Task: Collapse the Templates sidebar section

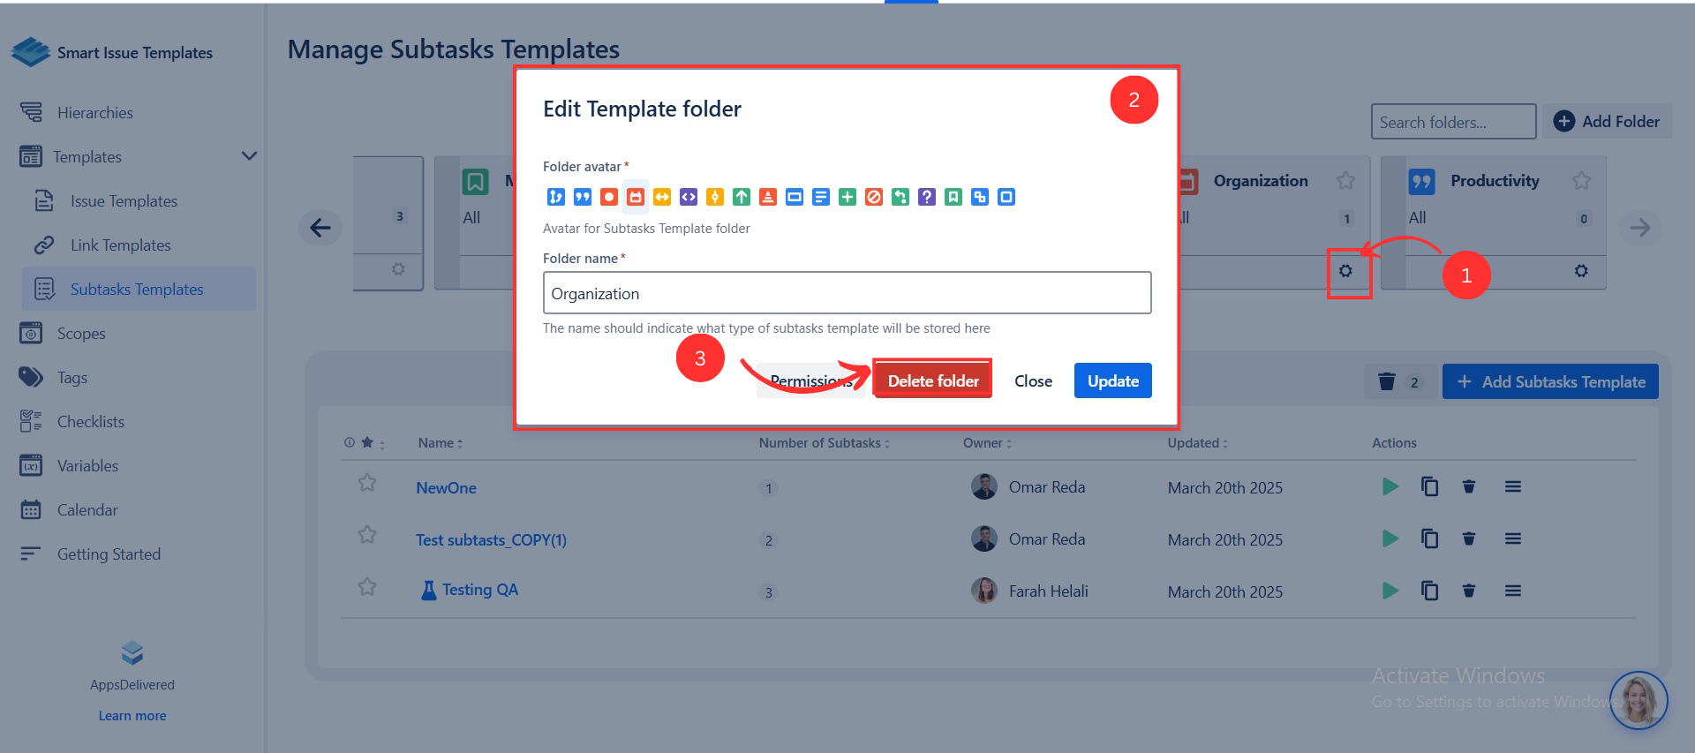Action: (249, 156)
